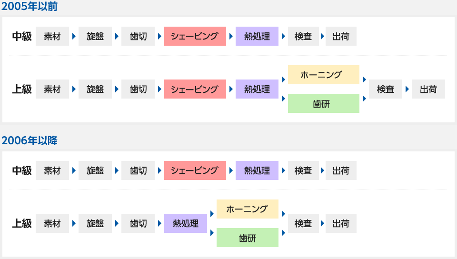Click the green 歯研 box under 2005年以前
Image resolution: width=457 pixels, height=259 pixels.
point(324,103)
